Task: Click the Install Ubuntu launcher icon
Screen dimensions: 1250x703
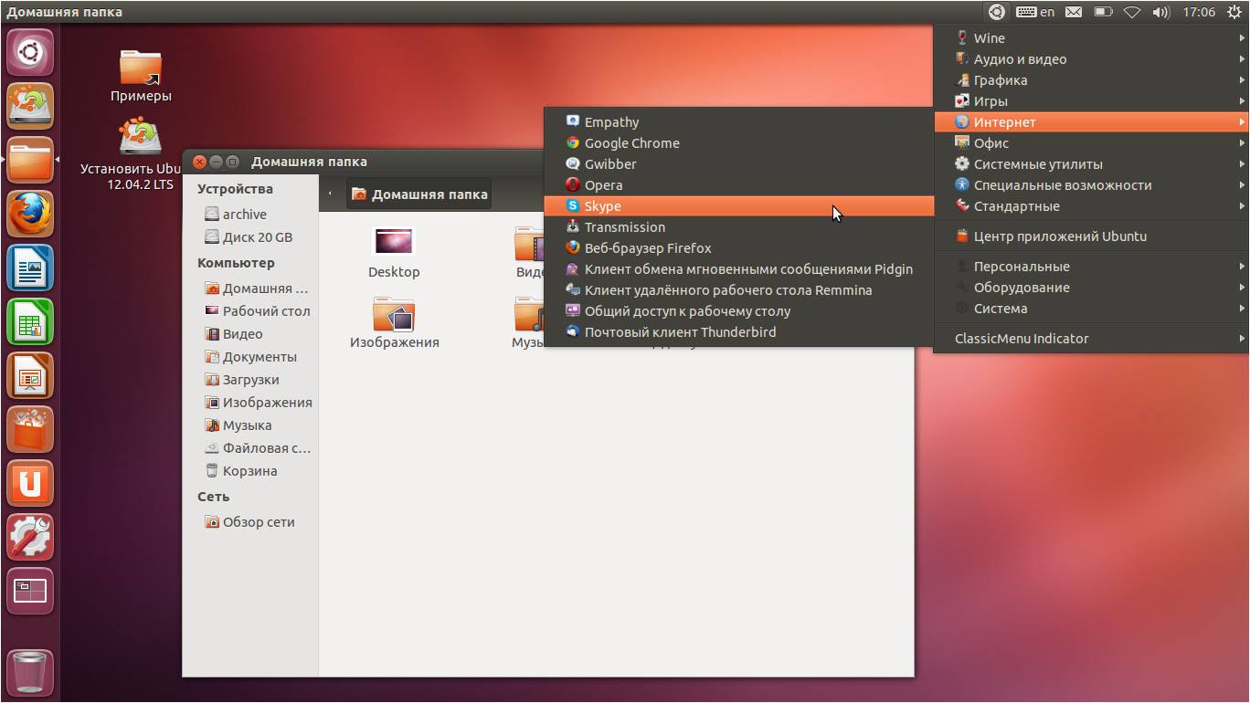Action: tap(30, 106)
